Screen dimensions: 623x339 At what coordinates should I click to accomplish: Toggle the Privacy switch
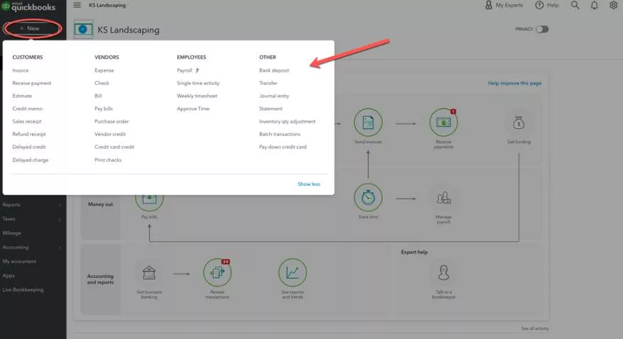pyautogui.click(x=542, y=29)
